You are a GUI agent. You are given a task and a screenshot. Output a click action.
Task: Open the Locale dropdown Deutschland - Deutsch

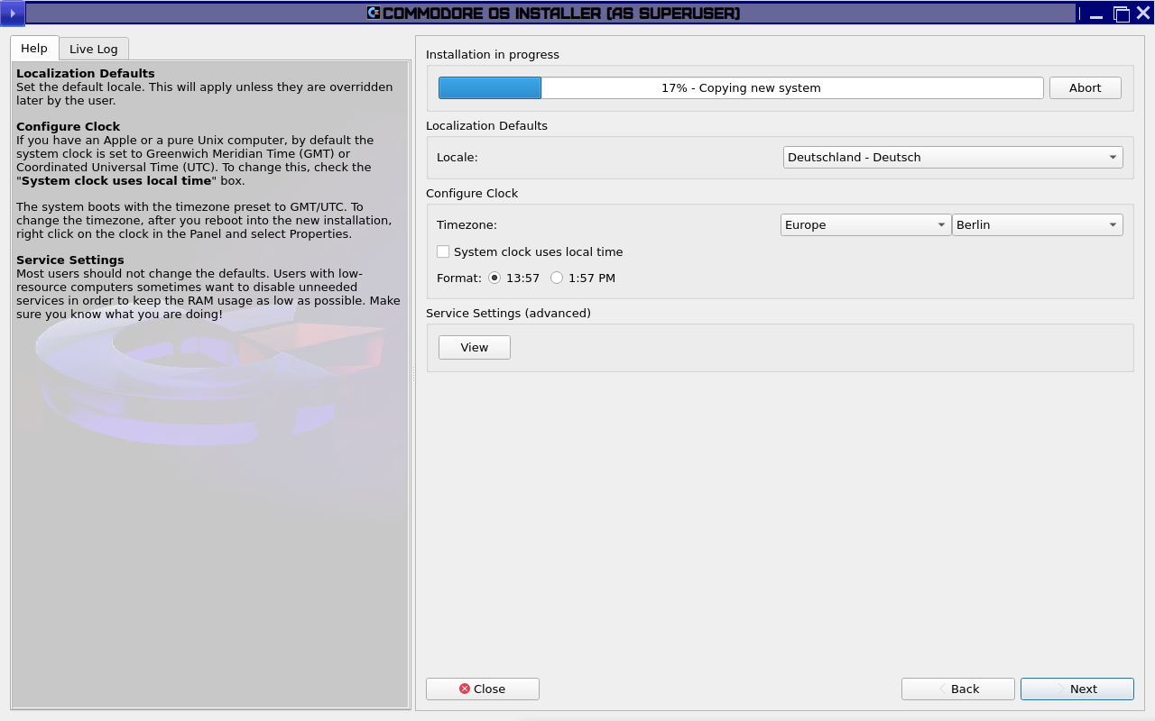(953, 157)
